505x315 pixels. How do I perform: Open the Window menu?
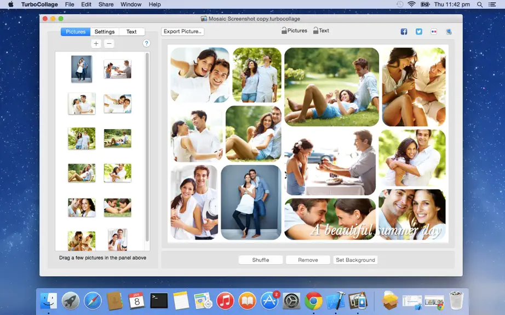pos(131,4)
